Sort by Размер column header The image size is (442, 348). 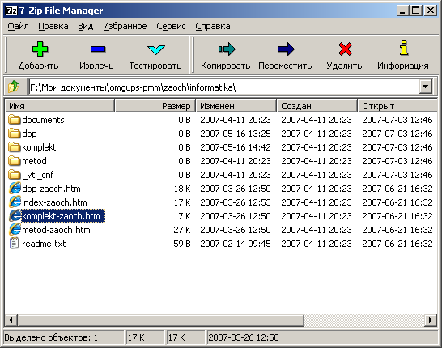point(155,106)
